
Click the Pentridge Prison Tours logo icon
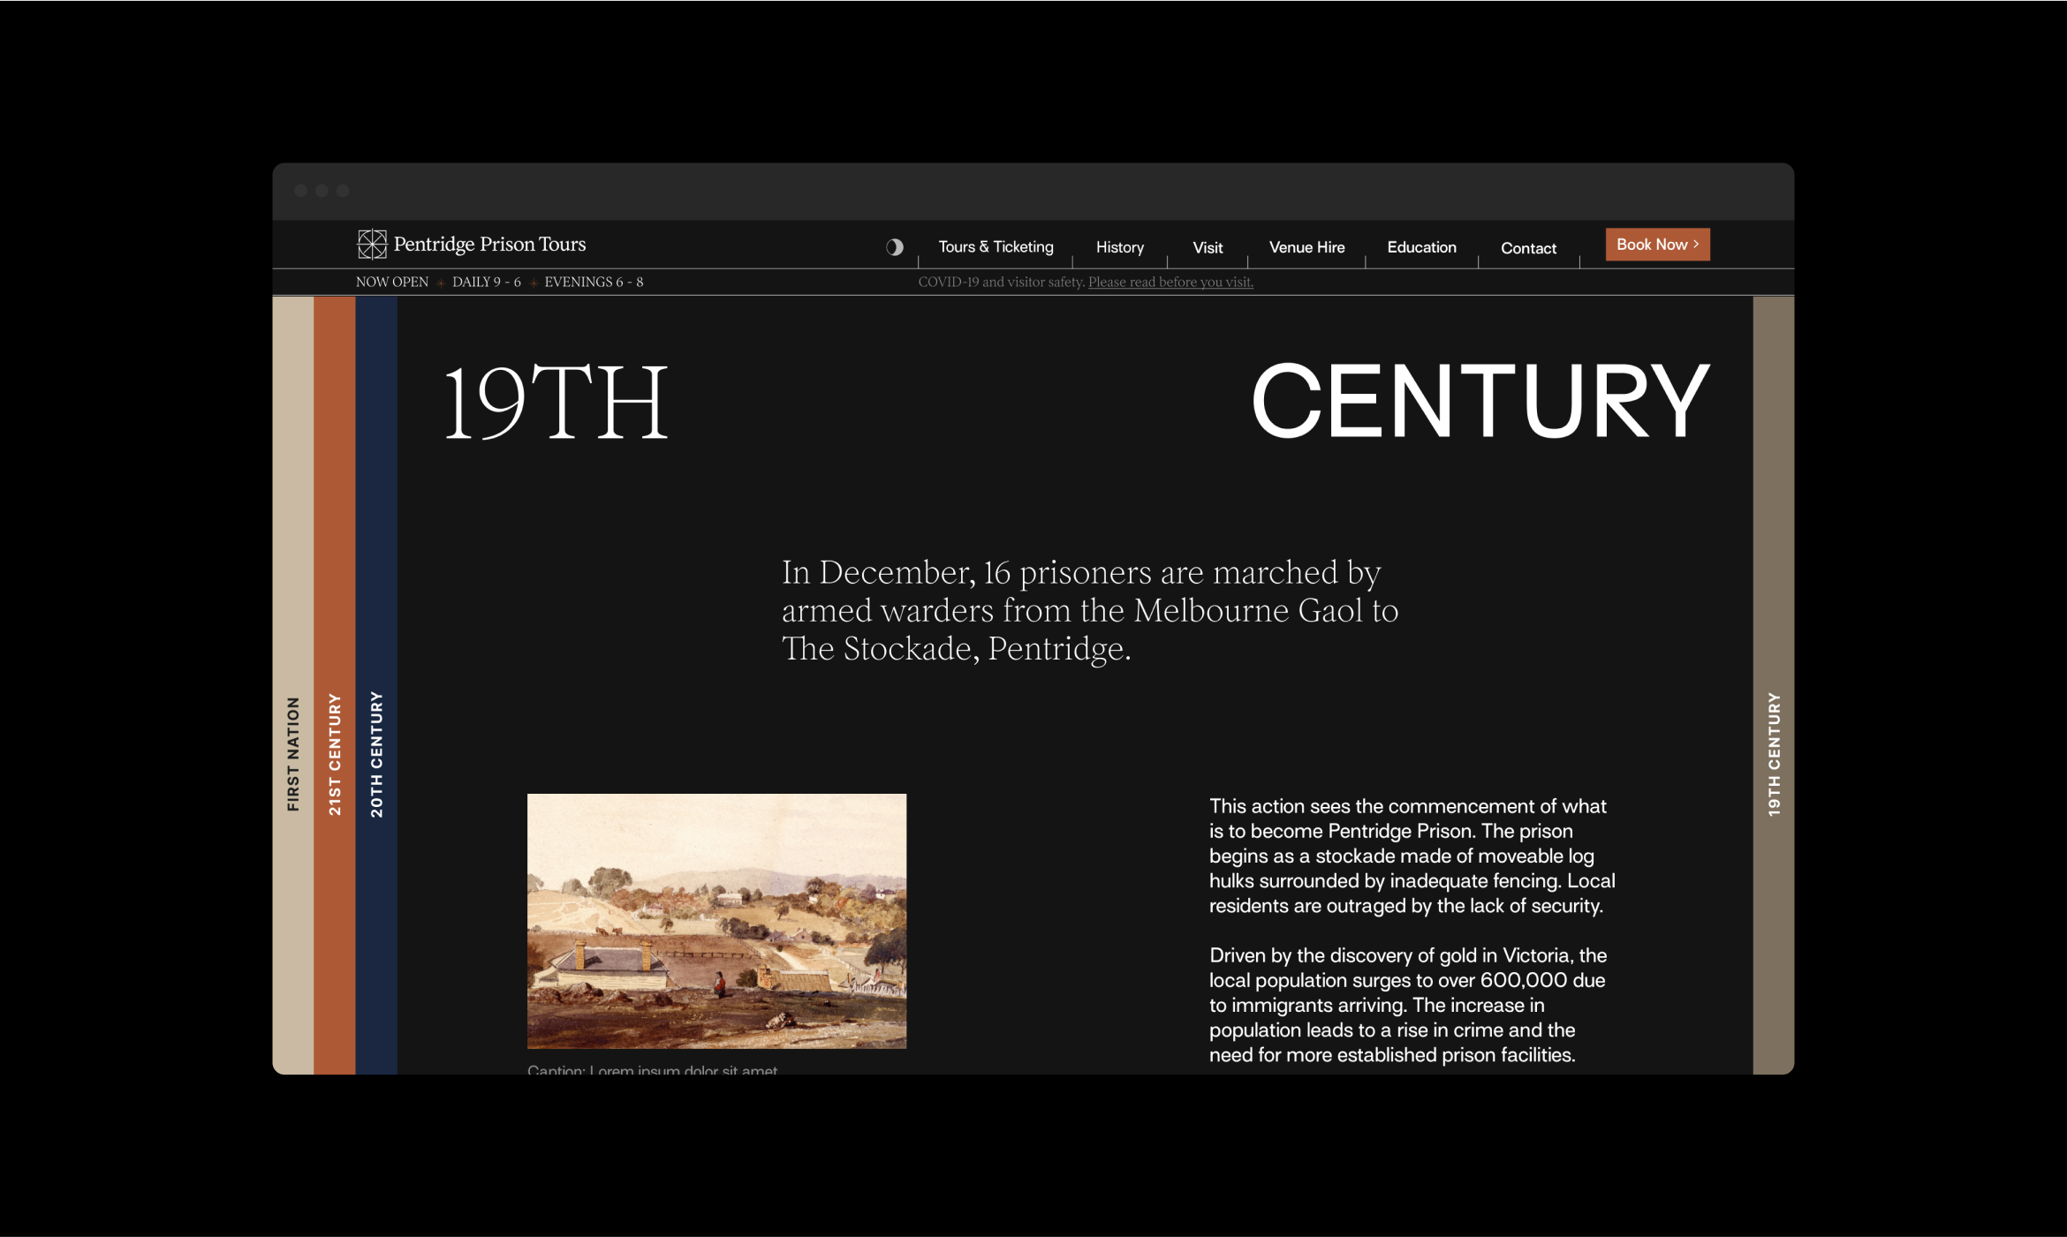372,244
